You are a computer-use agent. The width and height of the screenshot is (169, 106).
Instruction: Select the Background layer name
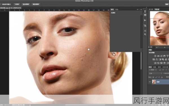tap(158, 82)
